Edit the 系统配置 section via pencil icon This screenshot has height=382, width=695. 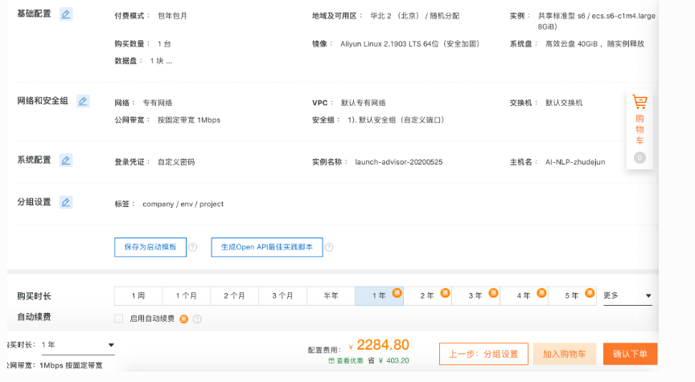66,160
